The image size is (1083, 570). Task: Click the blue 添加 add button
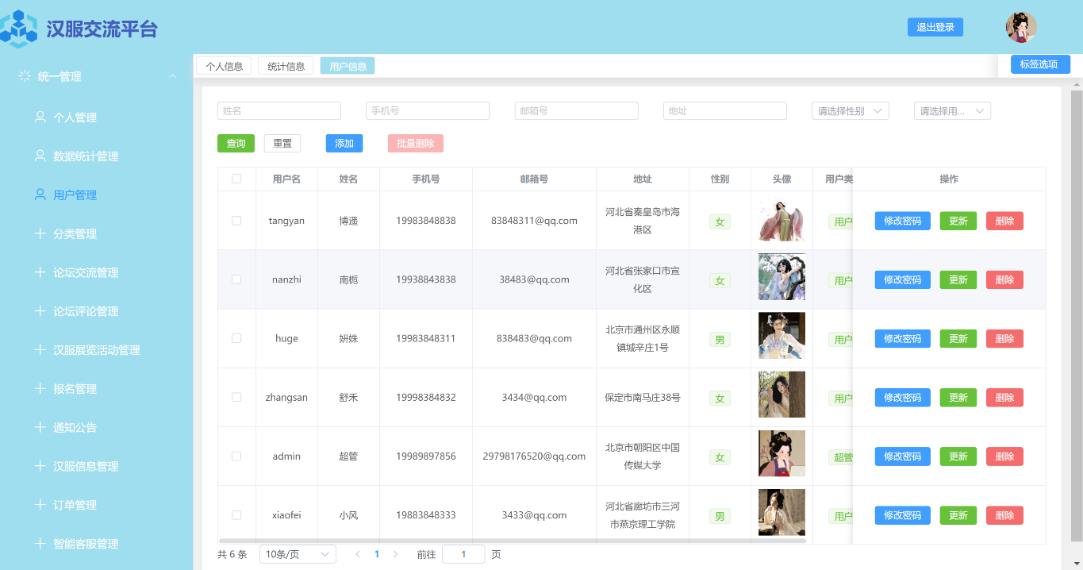(x=344, y=143)
